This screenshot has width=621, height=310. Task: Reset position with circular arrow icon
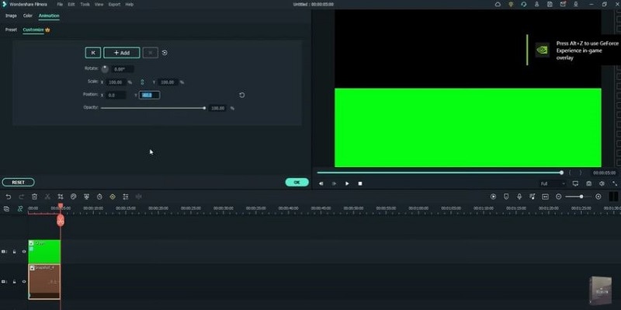[x=242, y=95]
